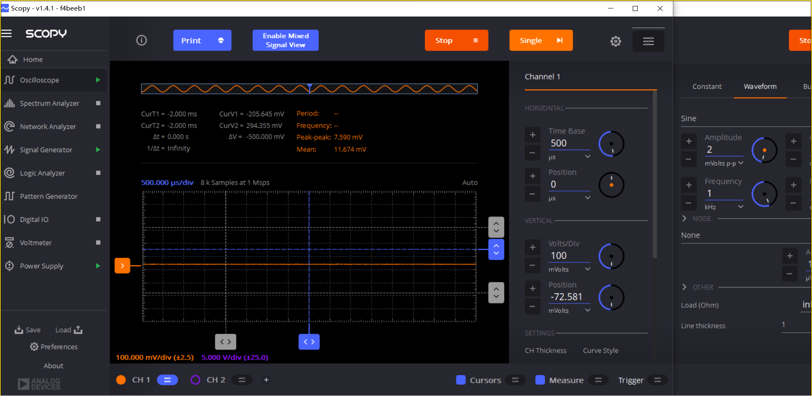Open the vertical Position unit dropdown
Screen dimensions: 812x396
[569, 310]
